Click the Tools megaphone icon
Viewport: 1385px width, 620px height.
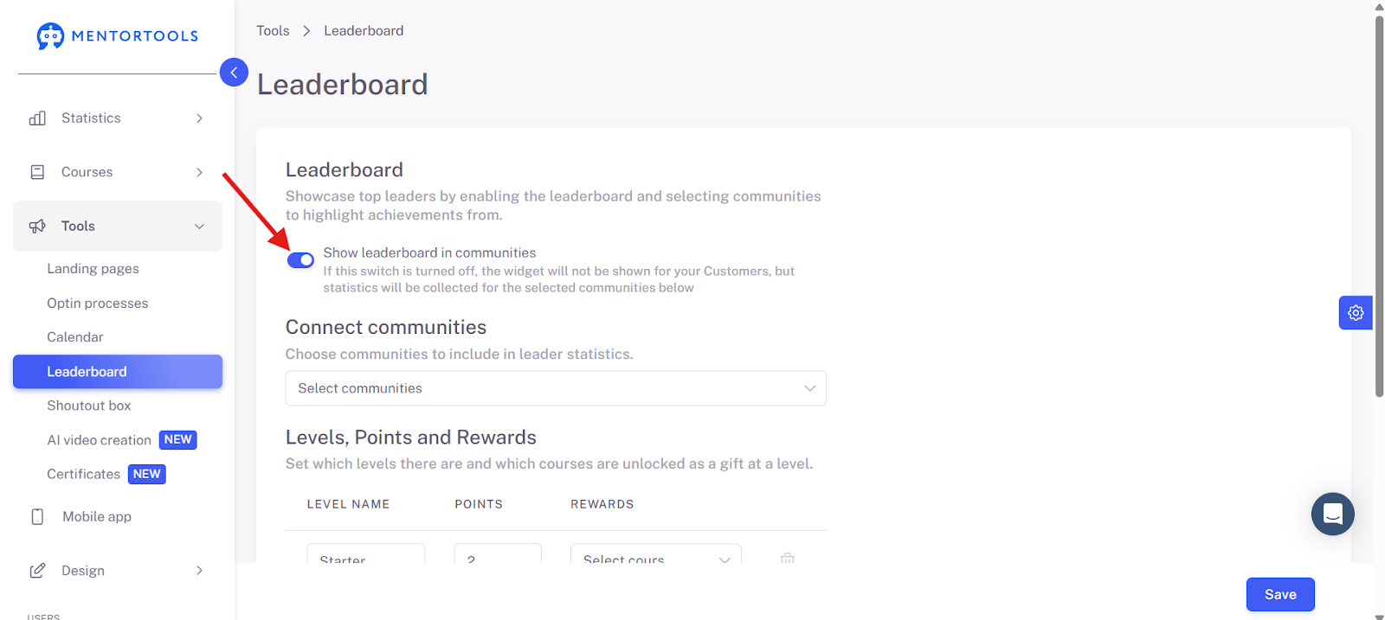pyautogui.click(x=37, y=227)
